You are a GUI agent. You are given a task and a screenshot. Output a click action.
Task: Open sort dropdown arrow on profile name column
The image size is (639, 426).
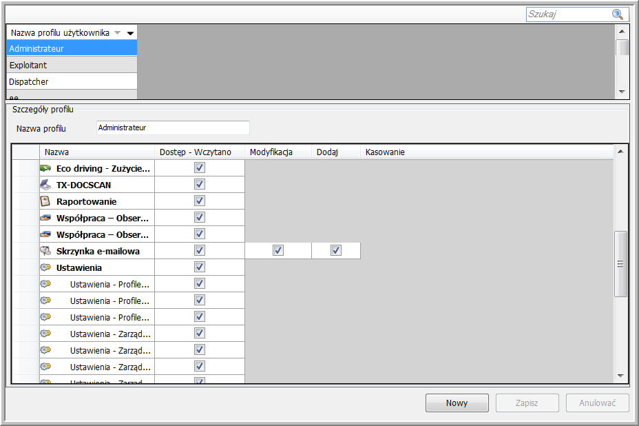[x=130, y=33]
